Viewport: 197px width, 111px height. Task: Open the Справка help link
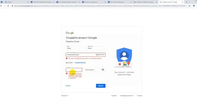pos(114,96)
